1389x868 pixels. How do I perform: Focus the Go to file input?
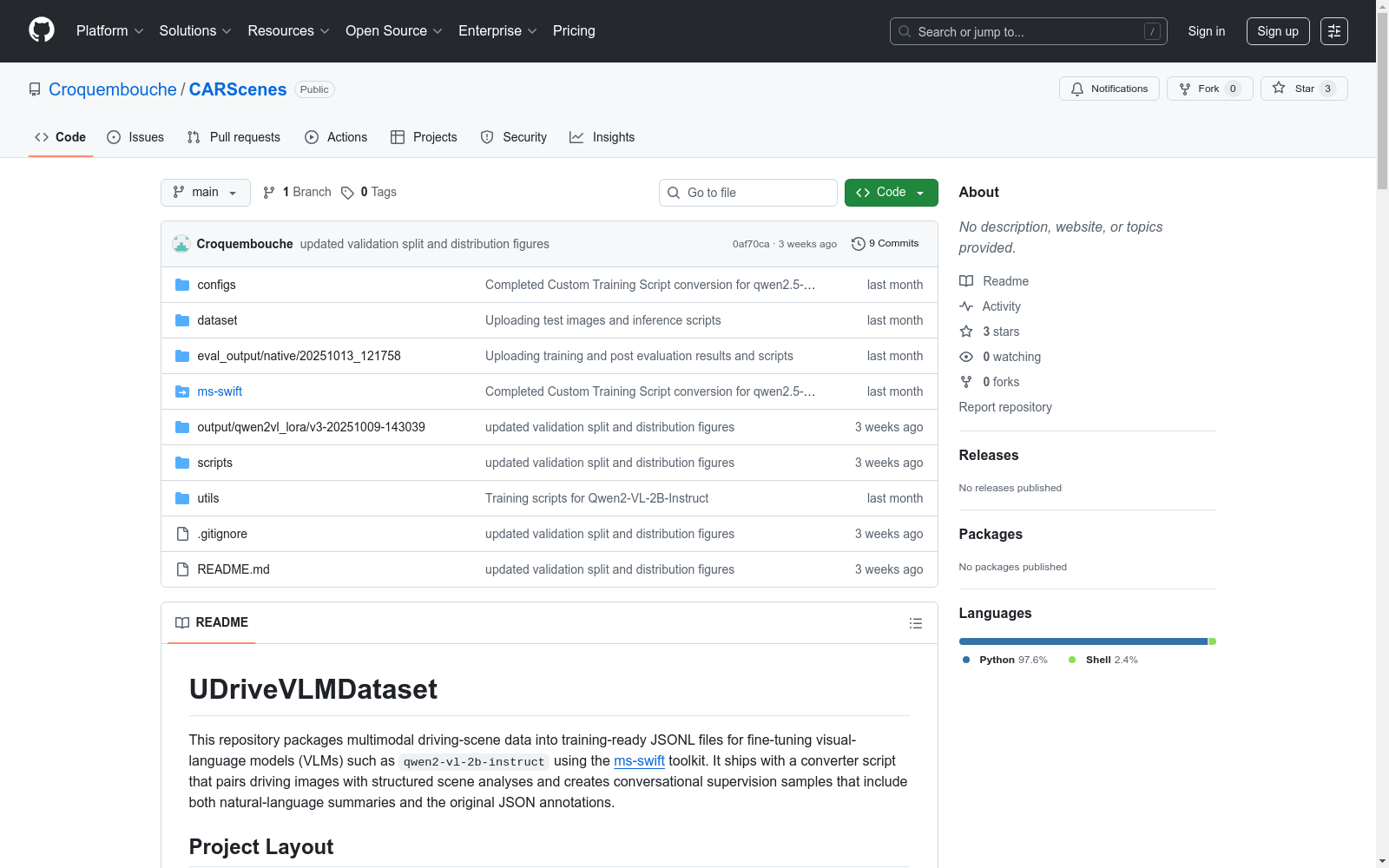[748, 193]
